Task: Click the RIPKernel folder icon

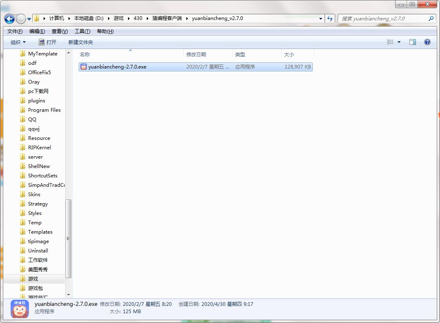Action: click(x=23, y=147)
